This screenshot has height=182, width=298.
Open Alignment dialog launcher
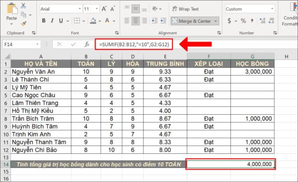[219, 33]
